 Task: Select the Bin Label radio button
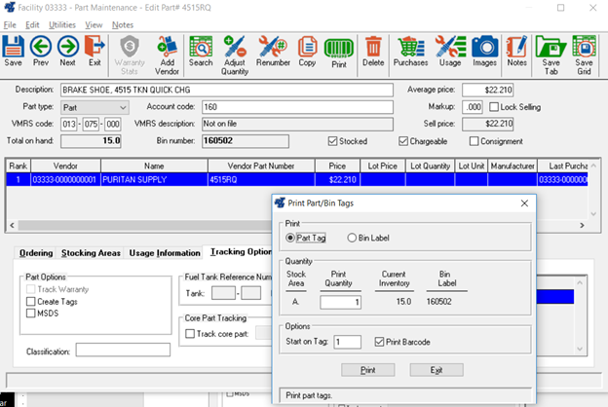tap(352, 238)
